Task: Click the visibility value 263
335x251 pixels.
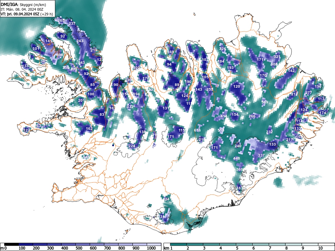Action: 38,125
